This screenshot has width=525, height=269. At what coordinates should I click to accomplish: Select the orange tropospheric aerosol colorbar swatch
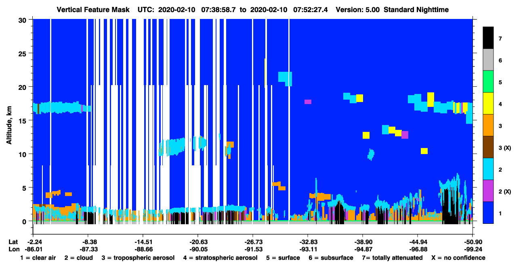(x=488, y=125)
